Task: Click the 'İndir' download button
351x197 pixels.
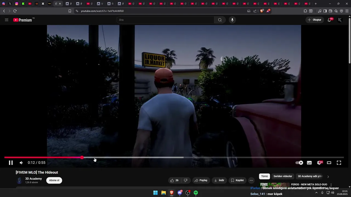Action: [219, 180]
